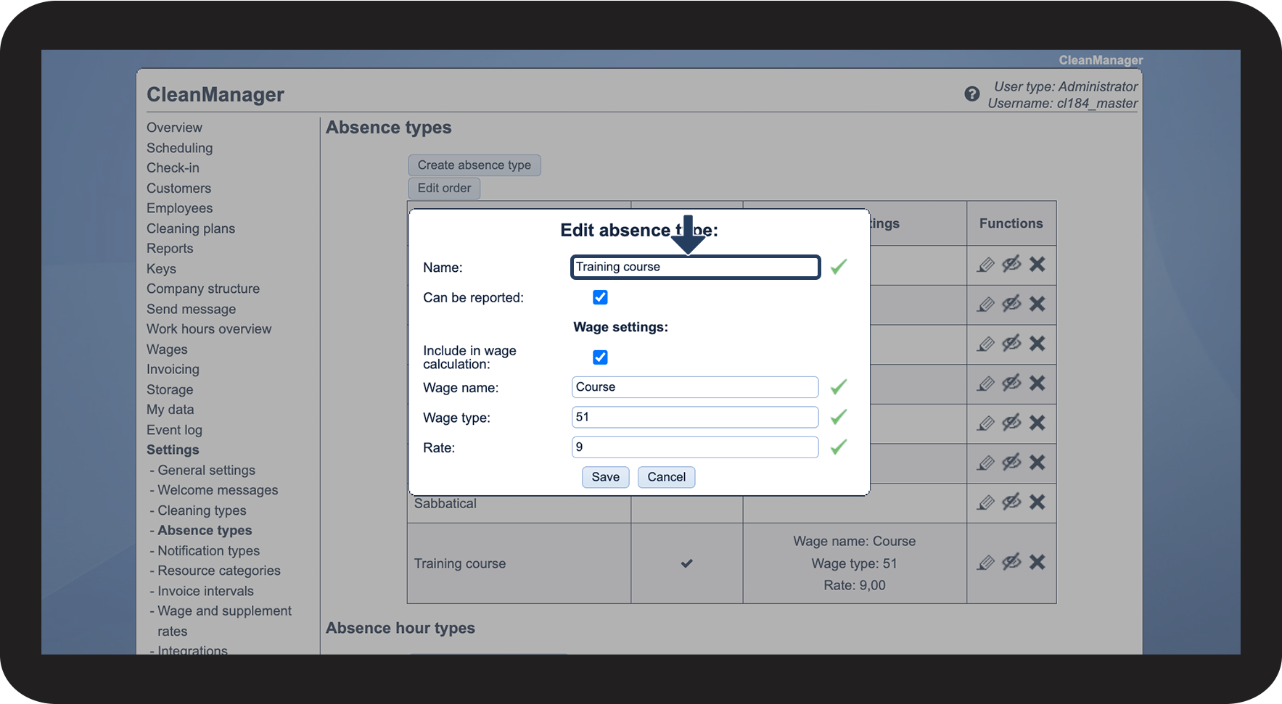Click the Wage name input field

pyautogui.click(x=694, y=387)
